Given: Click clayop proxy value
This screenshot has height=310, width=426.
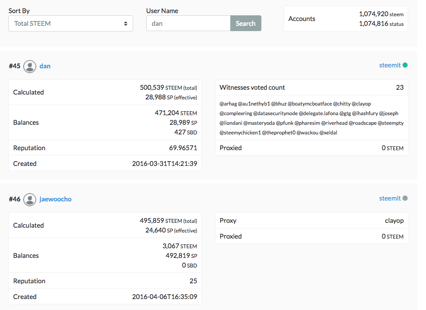Looking at the screenshot, I should [394, 221].
